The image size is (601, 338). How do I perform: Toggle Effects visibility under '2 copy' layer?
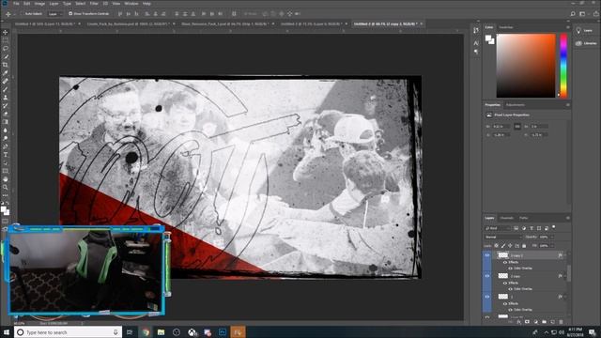point(505,283)
